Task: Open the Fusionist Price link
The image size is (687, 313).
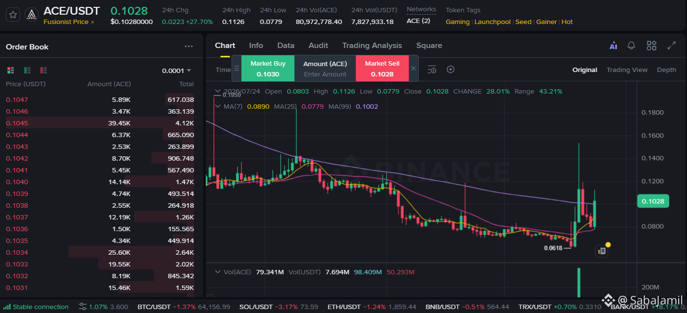Action: 68,22
